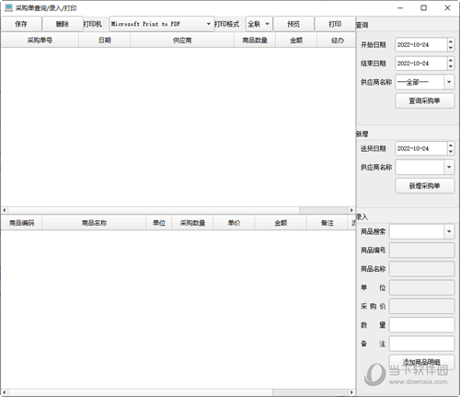Click the 金额 column header in bottom table
Viewport: 460px width, 397px height.
[x=281, y=223]
